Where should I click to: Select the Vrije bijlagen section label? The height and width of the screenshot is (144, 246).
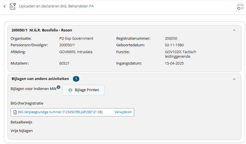click(22, 131)
